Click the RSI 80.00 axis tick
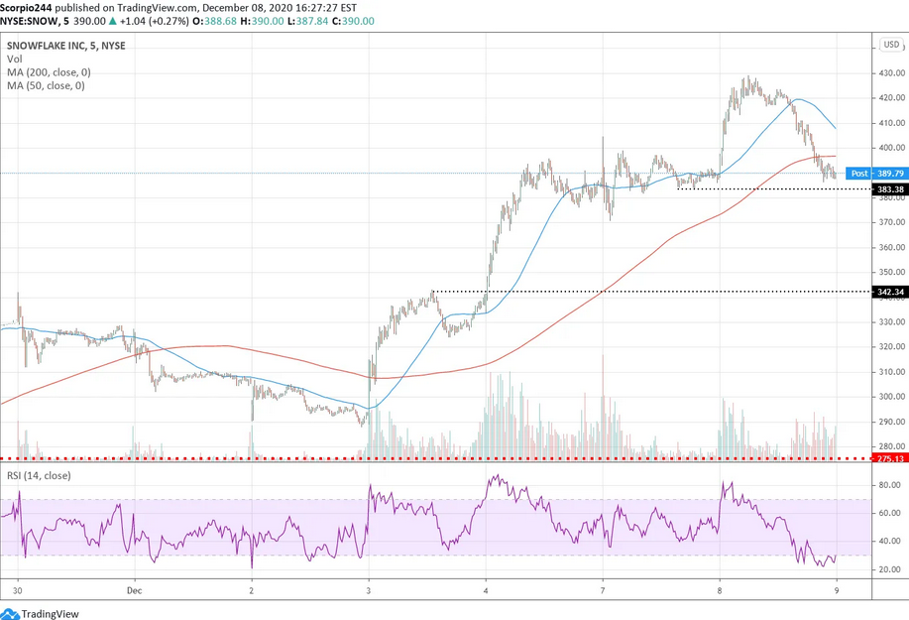 pos(890,485)
